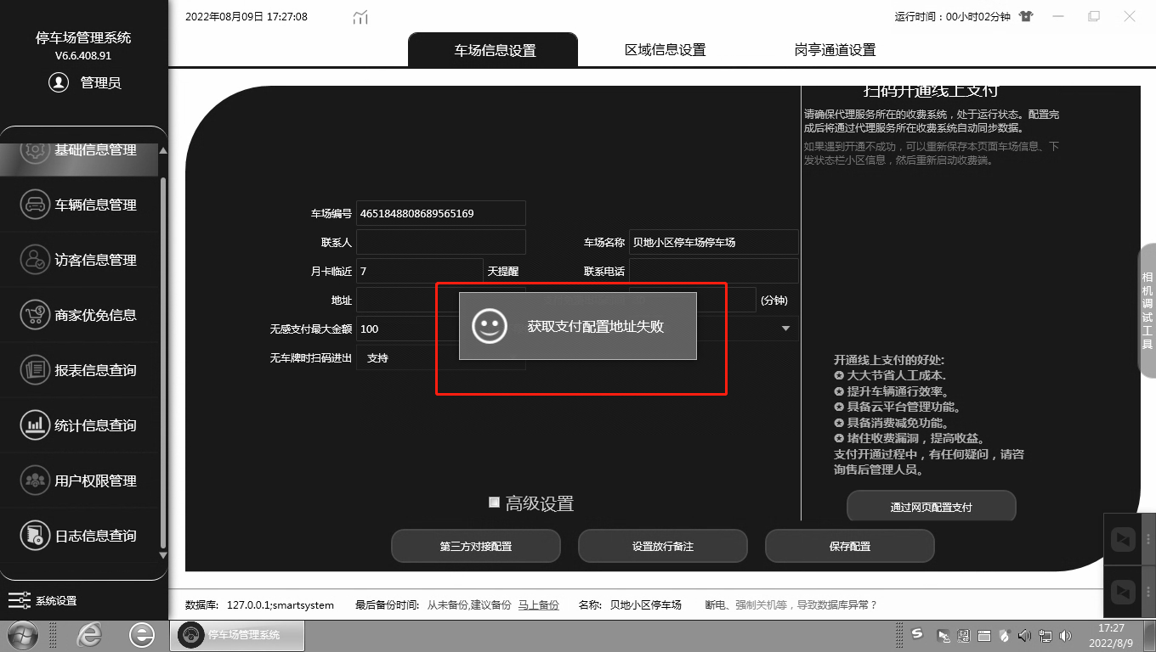This screenshot has width=1156, height=652.
Task: Click the 车场名称 input field
Action: [714, 242]
